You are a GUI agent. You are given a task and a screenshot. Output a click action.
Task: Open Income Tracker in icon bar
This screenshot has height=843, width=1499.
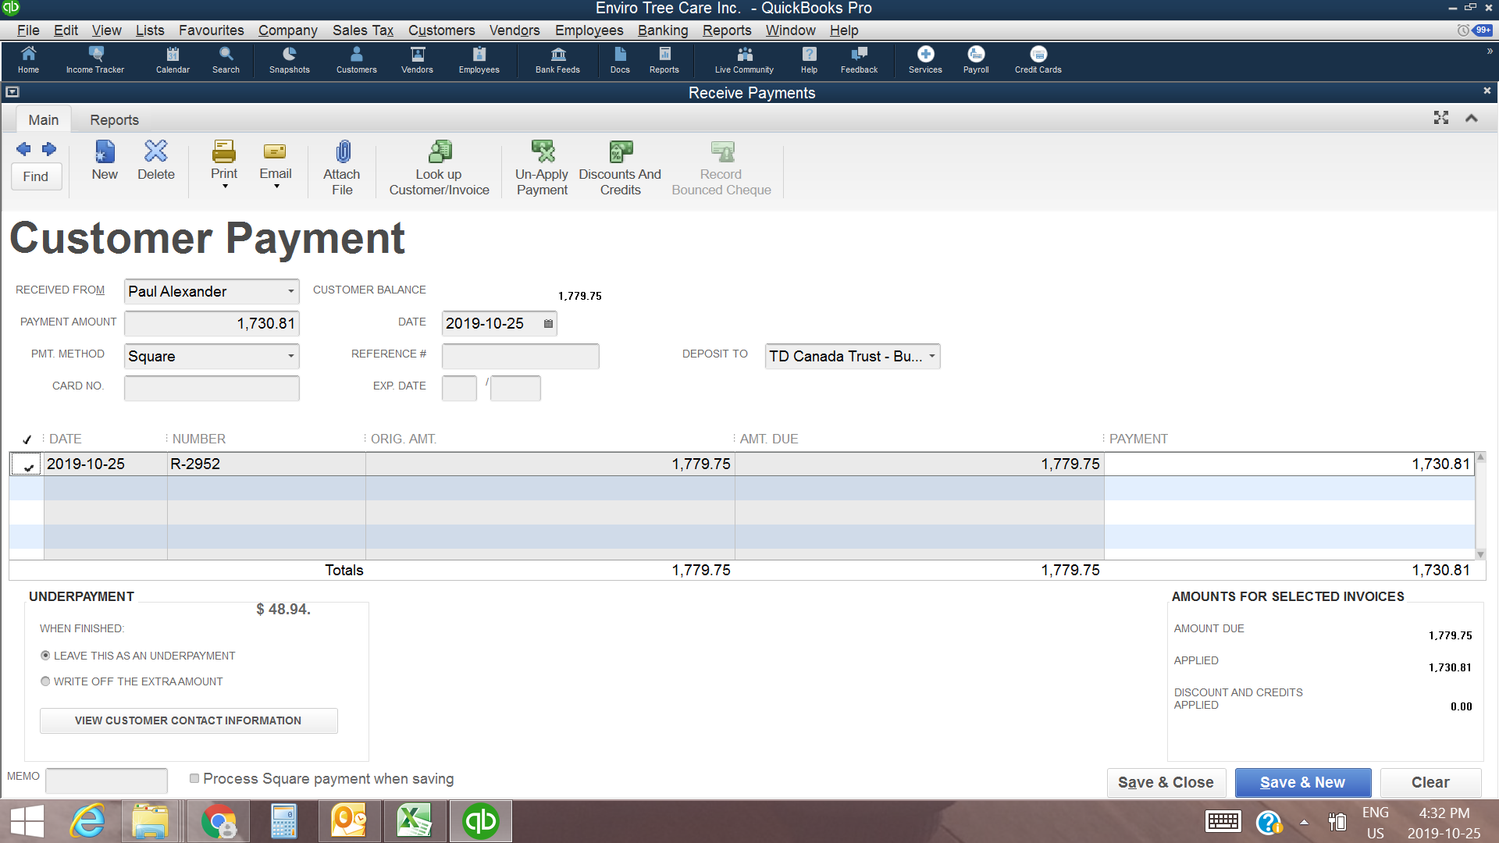[95, 59]
